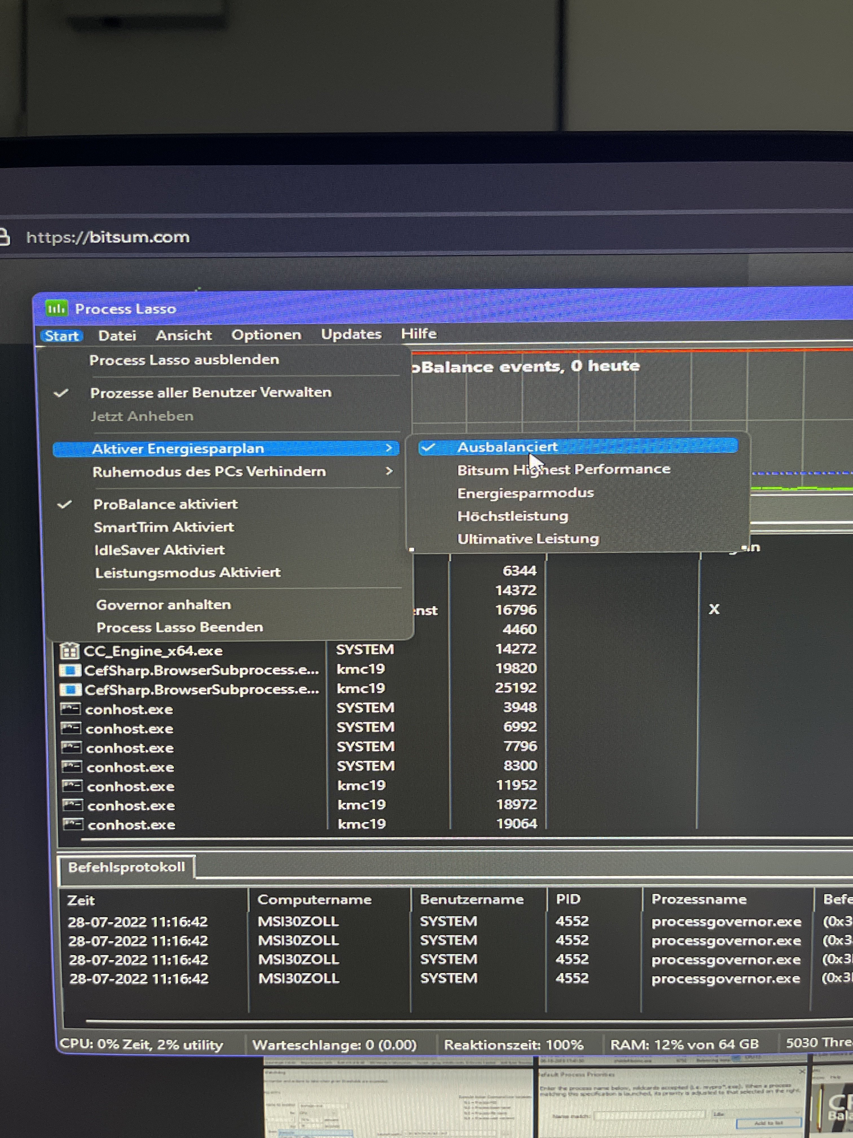This screenshot has width=853, height=1138.
Task: Switch to the Befehlsprotokoll tab
Action: pyautogui.click(x=126, y=867)
